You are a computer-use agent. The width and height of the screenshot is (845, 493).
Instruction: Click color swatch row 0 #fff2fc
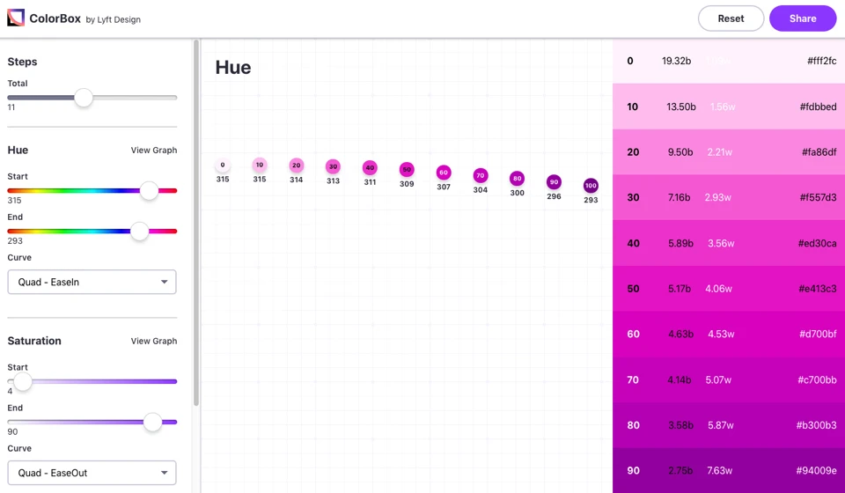coord(729,61)
